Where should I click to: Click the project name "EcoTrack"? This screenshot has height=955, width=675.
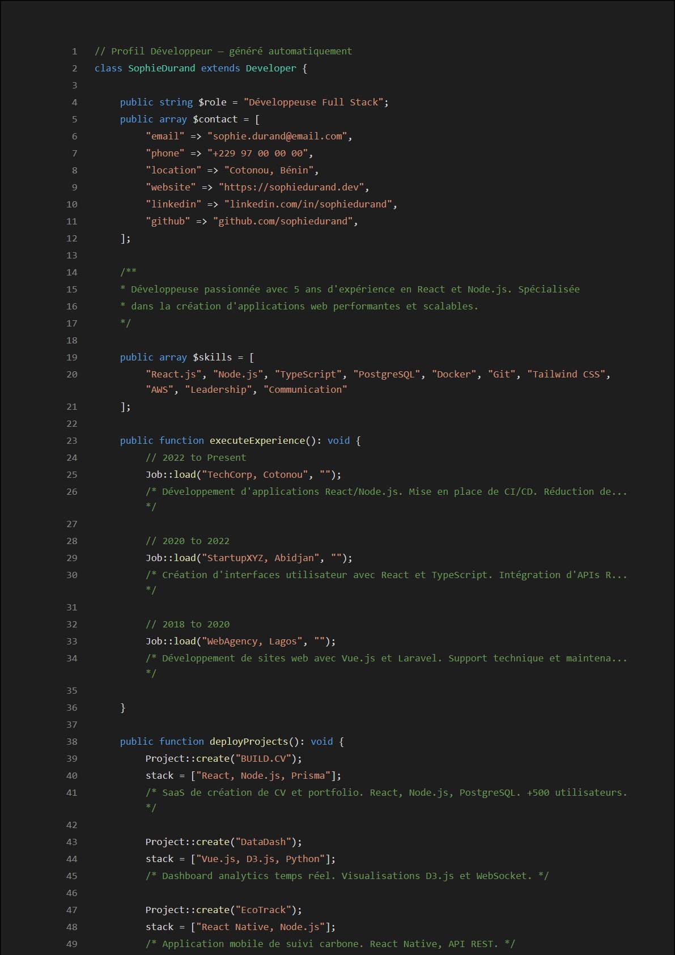[x=264, y=910]
